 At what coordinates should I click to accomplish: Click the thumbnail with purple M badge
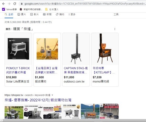(33, 111)
